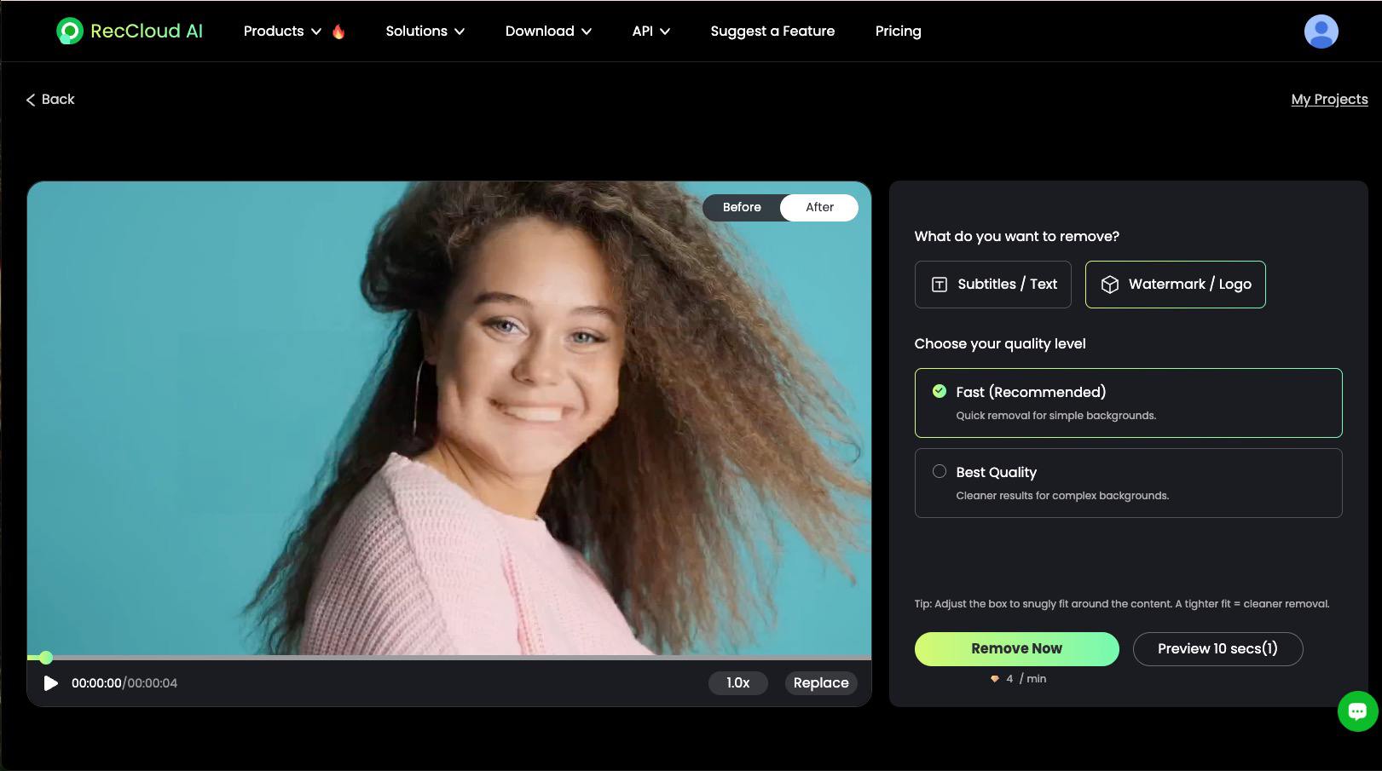Click the Subtitles / Text icon
The height and width of the screenshot is (771, 1382).
[938, 284]
